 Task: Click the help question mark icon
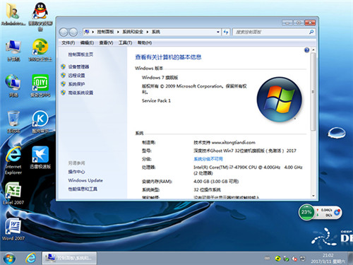point(306,50)
